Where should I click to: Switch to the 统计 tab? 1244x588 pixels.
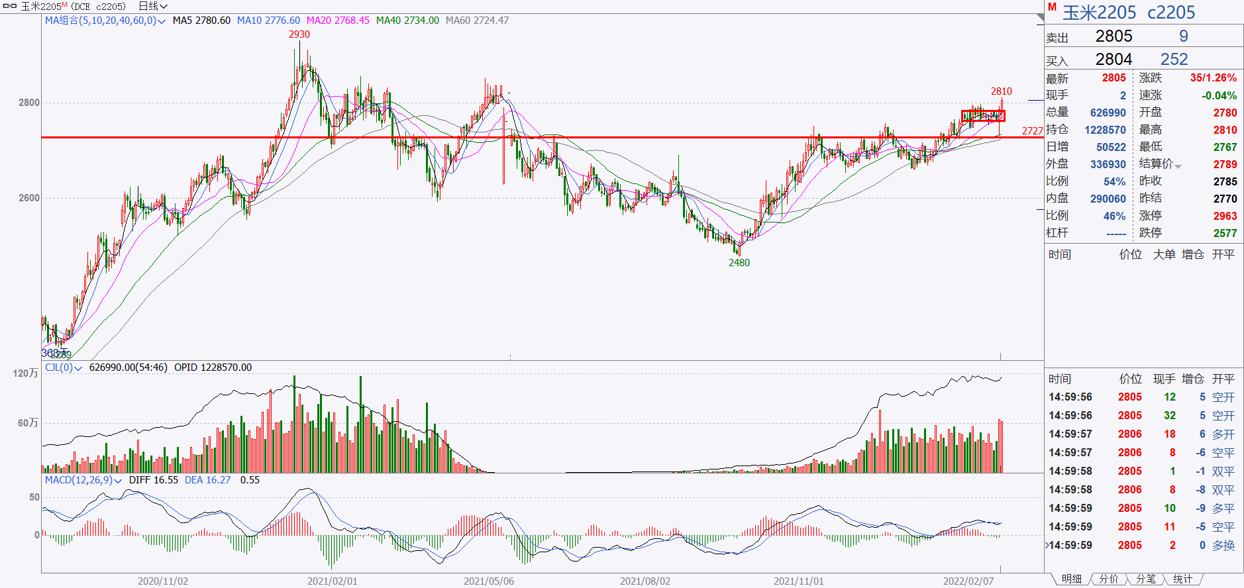[1182, 579]
